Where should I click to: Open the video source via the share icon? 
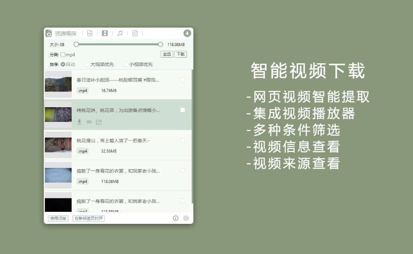coord(98,122)
